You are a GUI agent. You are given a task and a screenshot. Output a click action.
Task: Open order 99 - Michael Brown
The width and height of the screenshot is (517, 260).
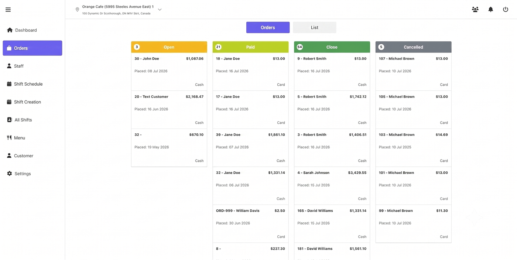click(x=413, y=224)
